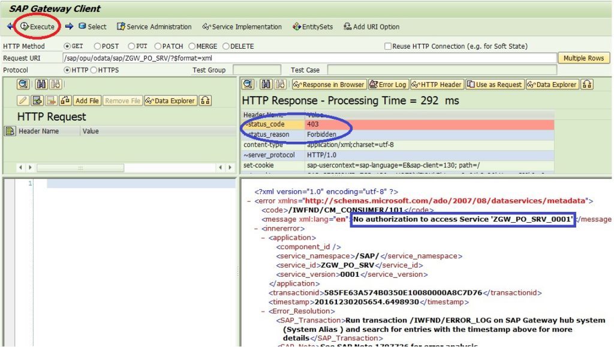This screenshot has height=347, width=614.
Task: Click the Request URI input field
Action: point(309,58)
